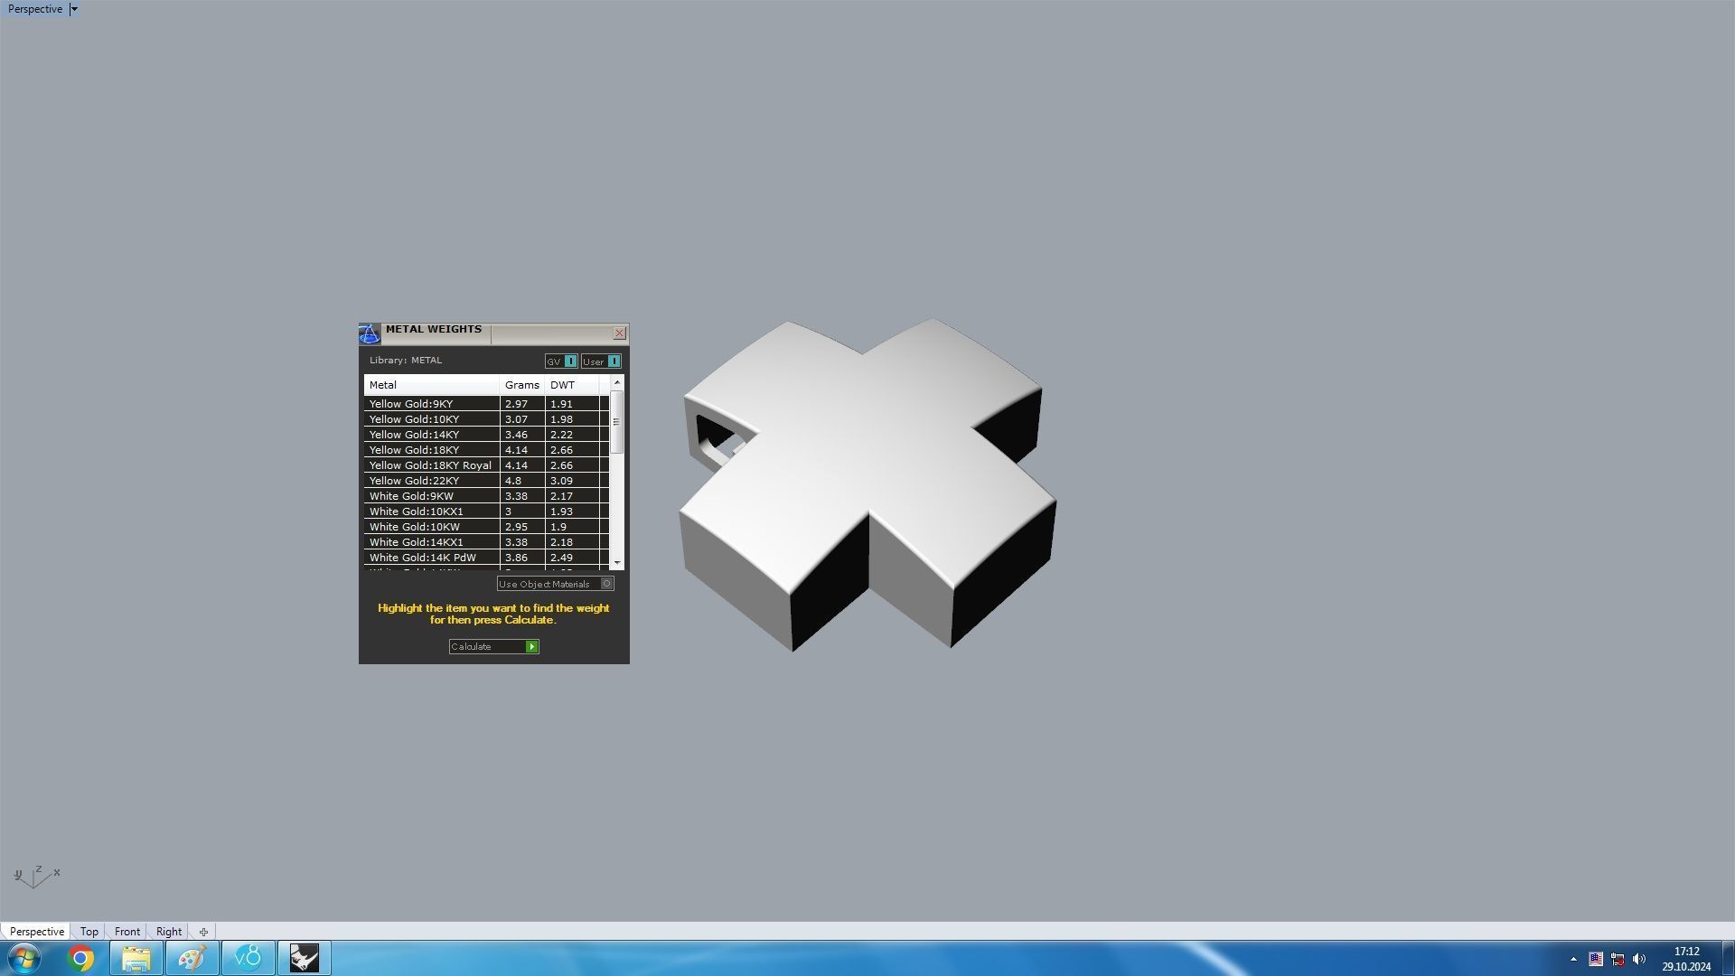
Task: Select the White Gold:10KX1 row
Action: tap(486, 511)
